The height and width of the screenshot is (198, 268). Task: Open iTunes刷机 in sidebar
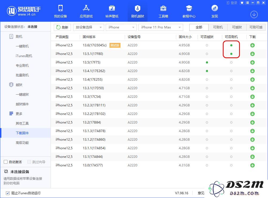(x=24, y=56)
